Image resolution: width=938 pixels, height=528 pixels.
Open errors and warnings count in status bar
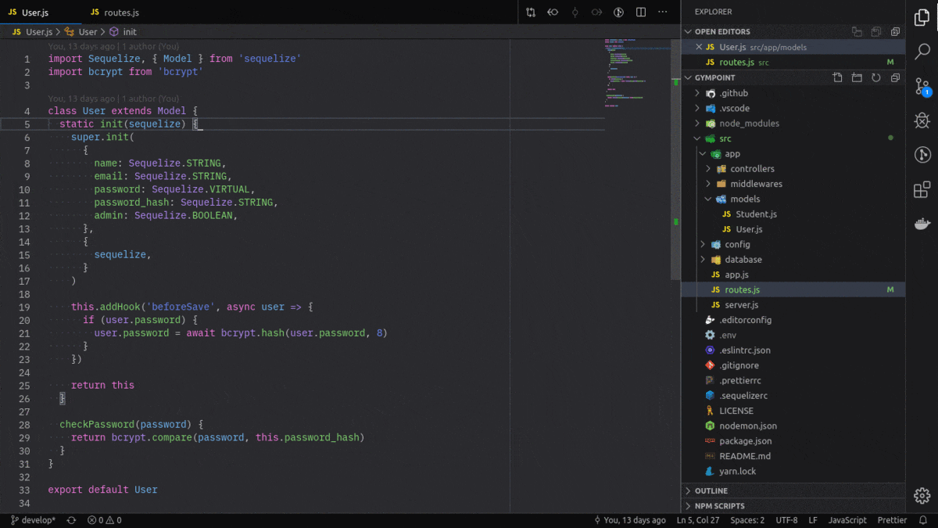point(104,520)
